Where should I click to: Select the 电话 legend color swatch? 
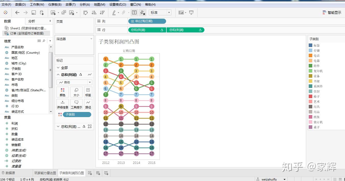tap(310, 55)
